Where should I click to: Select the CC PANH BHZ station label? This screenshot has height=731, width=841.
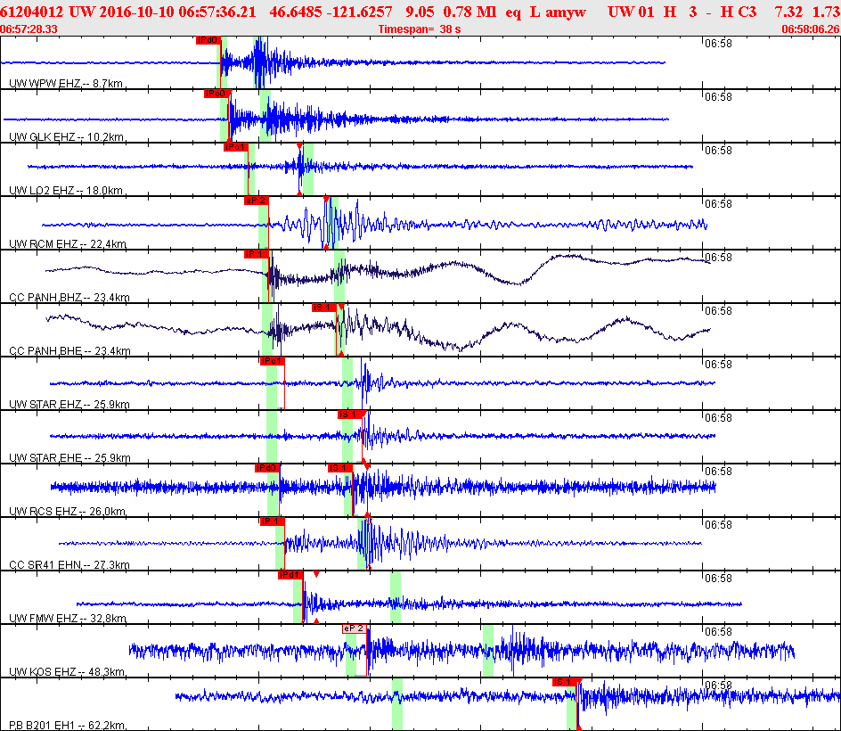click(x=69, y=298)
